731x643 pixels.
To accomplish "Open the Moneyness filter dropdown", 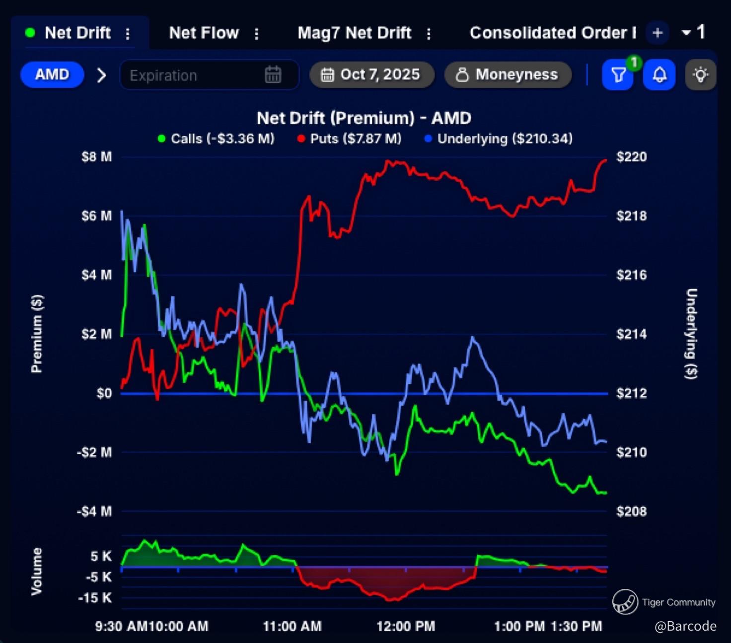I will (508, 74).
